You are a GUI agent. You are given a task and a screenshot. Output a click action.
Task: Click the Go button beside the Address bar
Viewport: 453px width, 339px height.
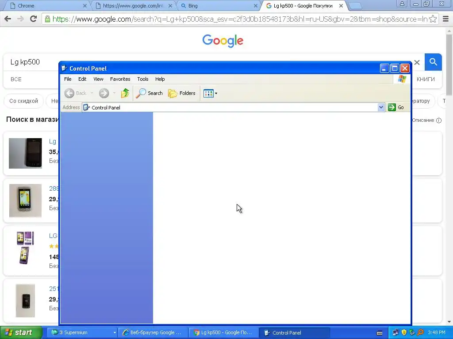(x=396, y=107)
